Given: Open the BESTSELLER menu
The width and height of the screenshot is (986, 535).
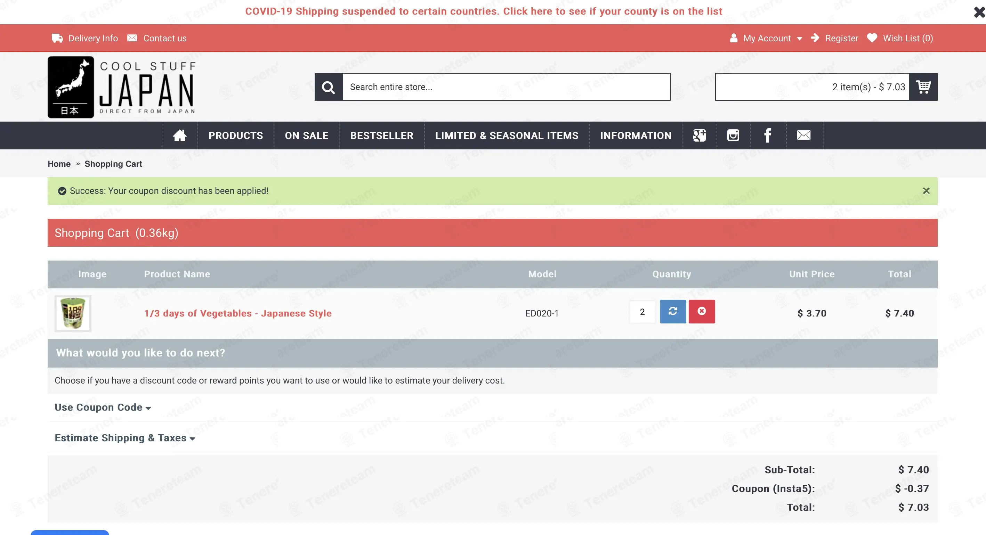Looking at the screenshot, I should [382, 135].
